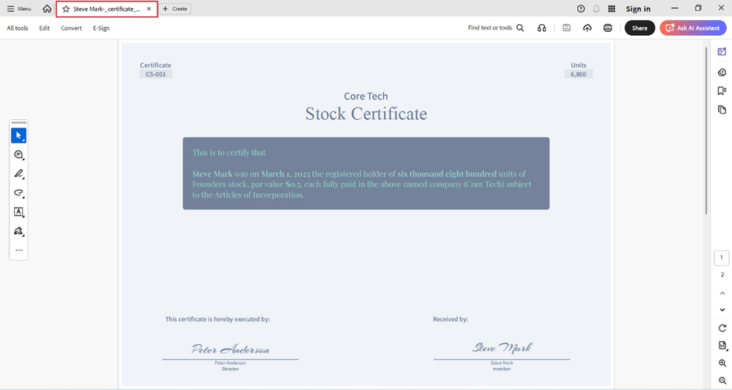
Task: Click the Zoom out magnifier icon
Action: click(722, 381)
